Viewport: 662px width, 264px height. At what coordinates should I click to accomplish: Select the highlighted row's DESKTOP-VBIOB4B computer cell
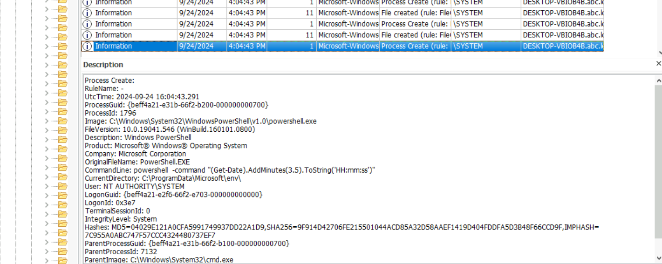(x=562, y=46)
